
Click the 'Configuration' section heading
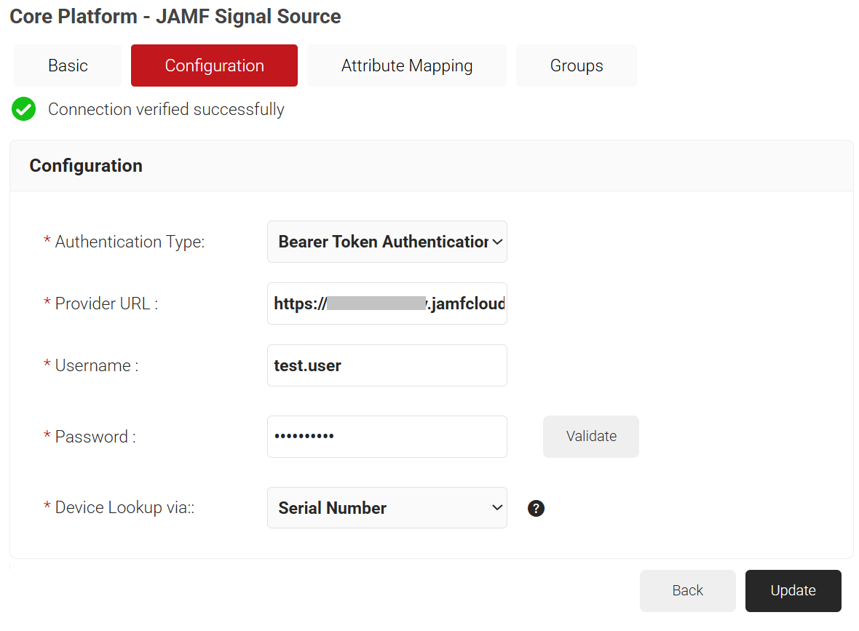86,166
